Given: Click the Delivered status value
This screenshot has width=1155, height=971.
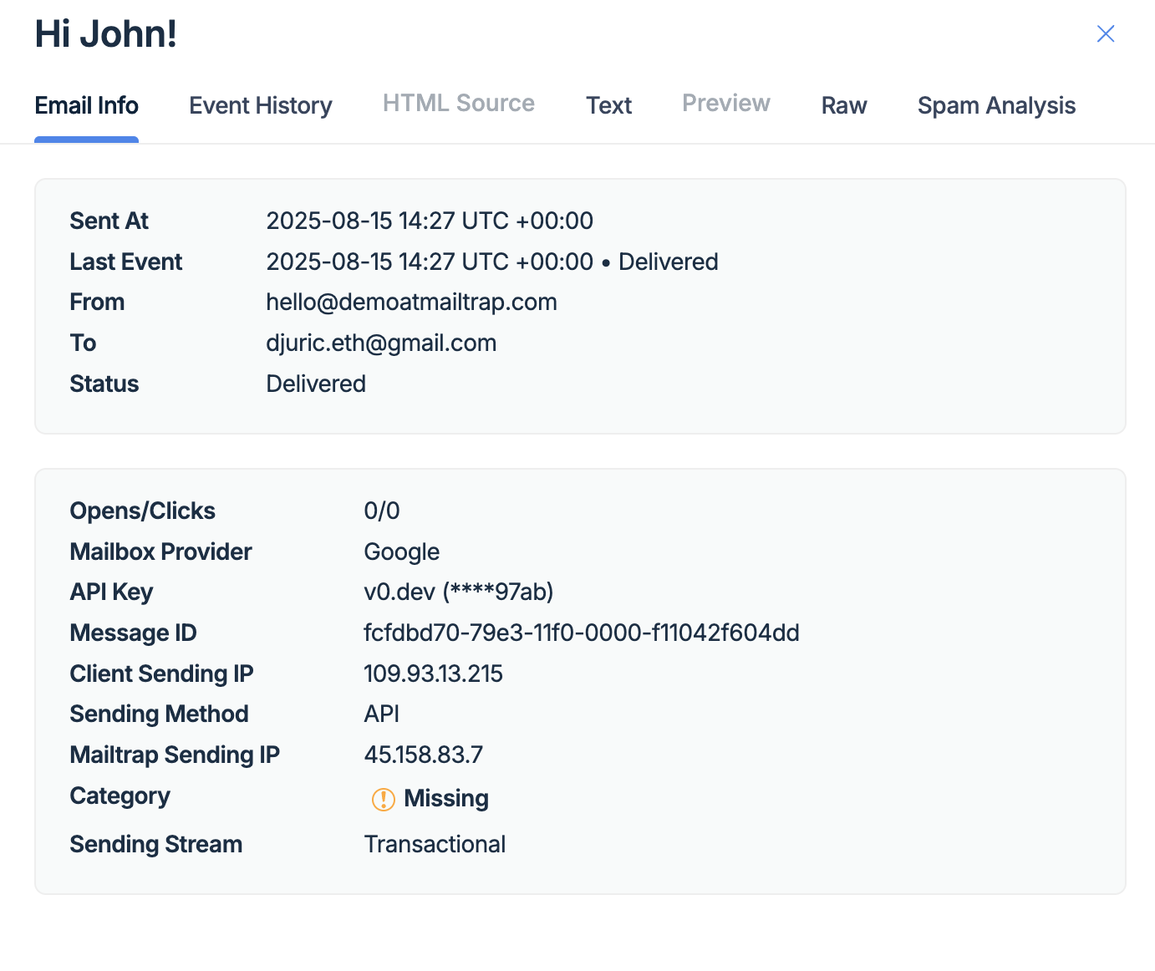Looking at the screenshot, I should (316, 384).
